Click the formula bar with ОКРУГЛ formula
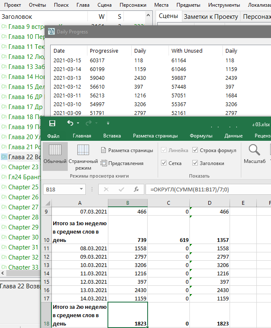 click(208, 190)
